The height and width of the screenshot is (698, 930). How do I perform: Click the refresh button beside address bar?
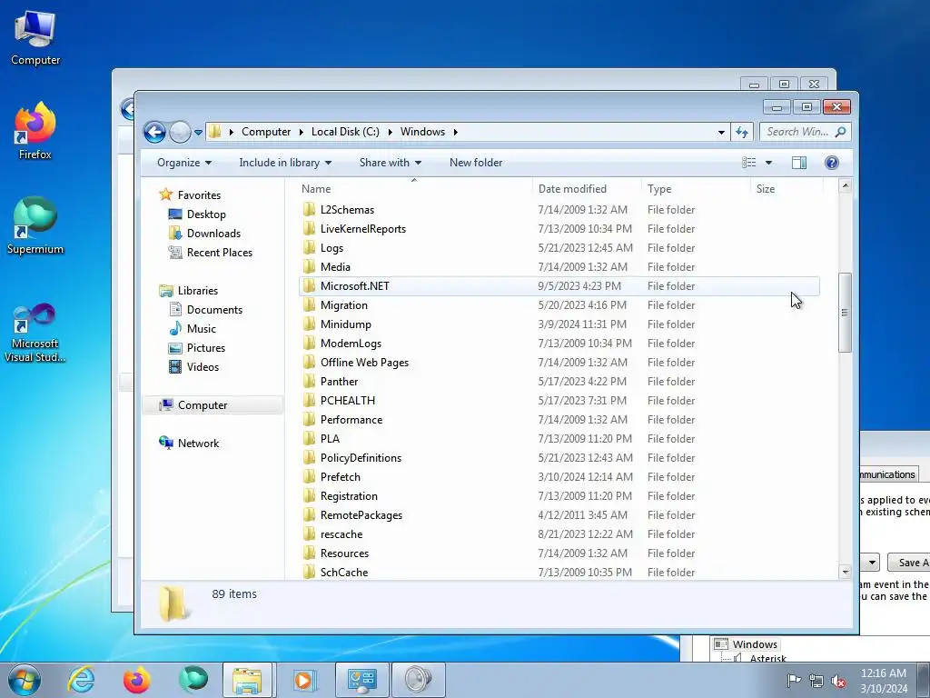coord(742,132)
